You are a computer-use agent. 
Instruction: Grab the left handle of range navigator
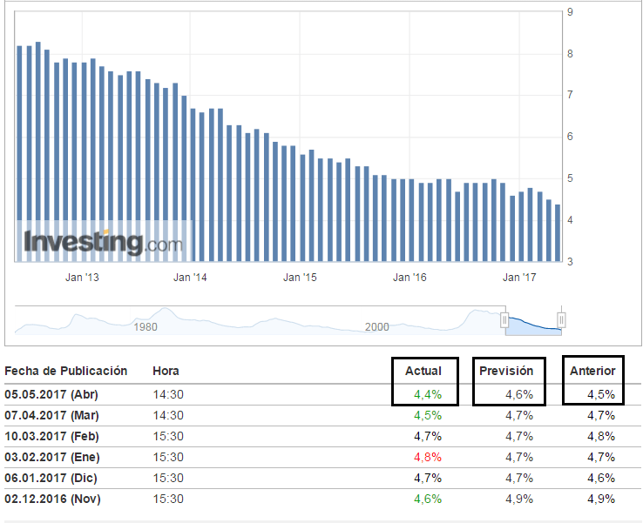point(504,320)
